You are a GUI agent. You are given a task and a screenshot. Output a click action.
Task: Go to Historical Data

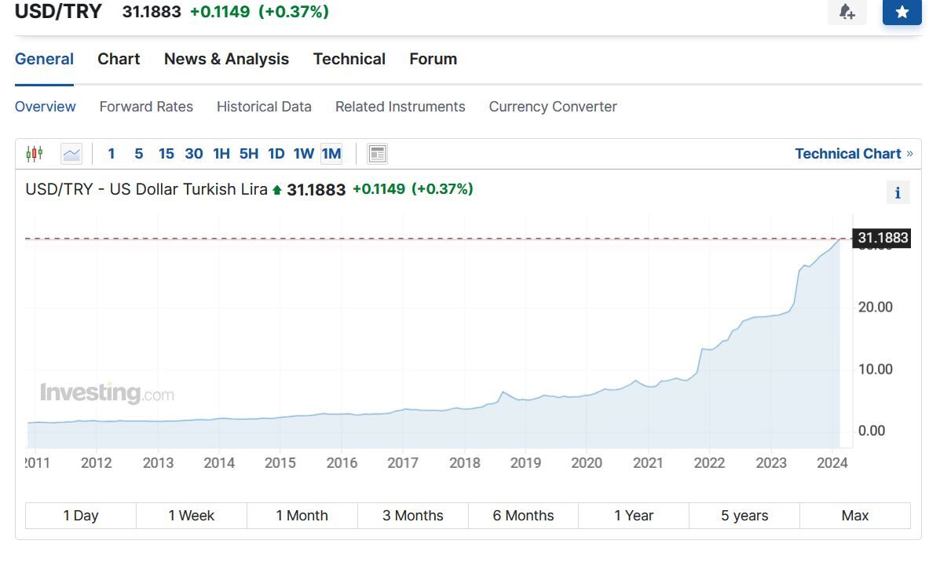click(264, 107)
